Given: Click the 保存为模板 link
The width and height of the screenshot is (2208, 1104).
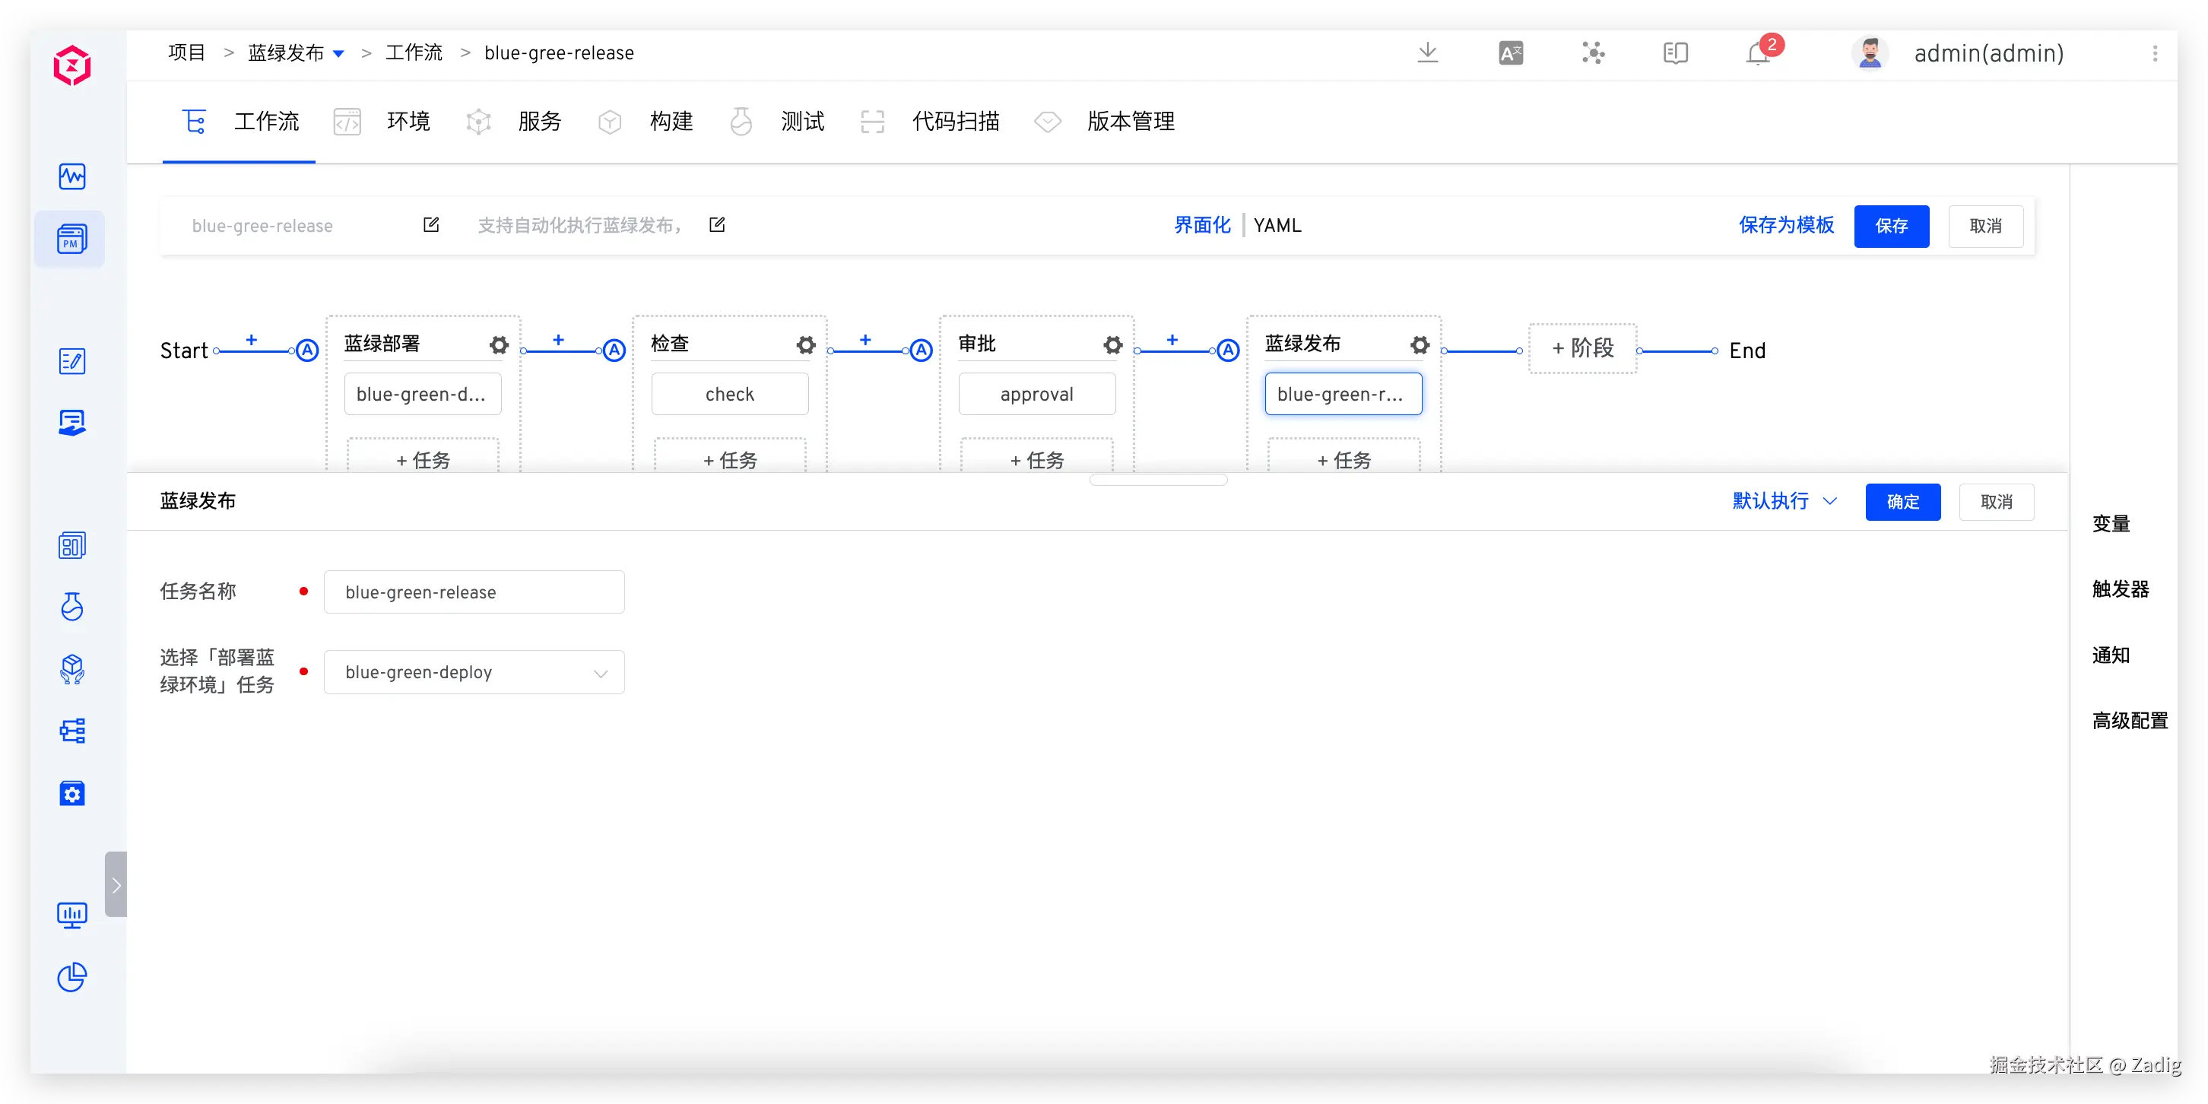Looking at the screenshot, I should [x=1786, y=225].
